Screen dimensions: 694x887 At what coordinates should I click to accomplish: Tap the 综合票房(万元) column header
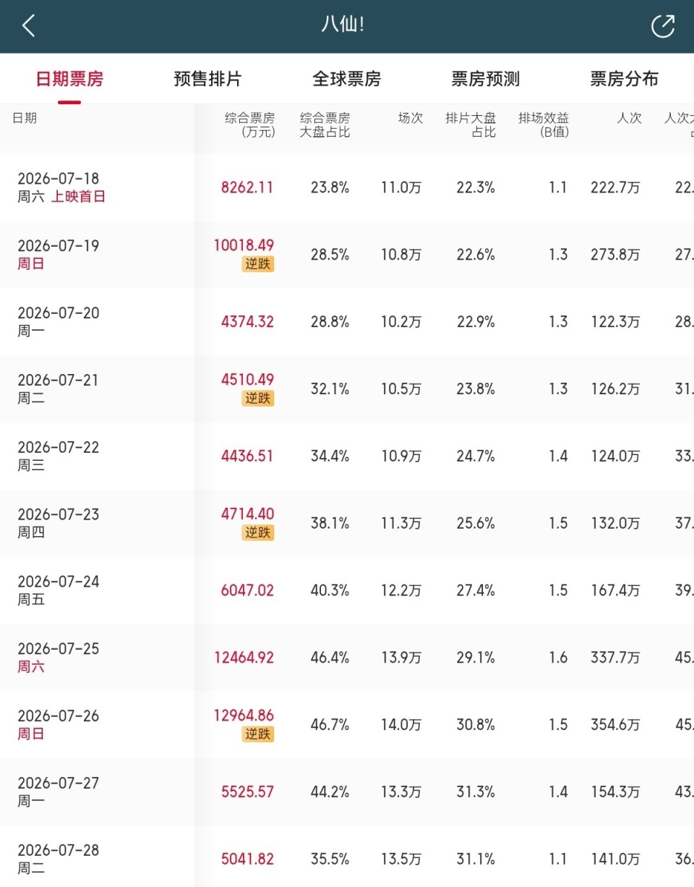click(x=249, y=125)
